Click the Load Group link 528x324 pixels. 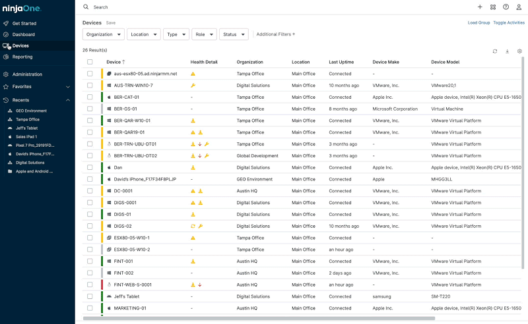(x=478, y=22)
